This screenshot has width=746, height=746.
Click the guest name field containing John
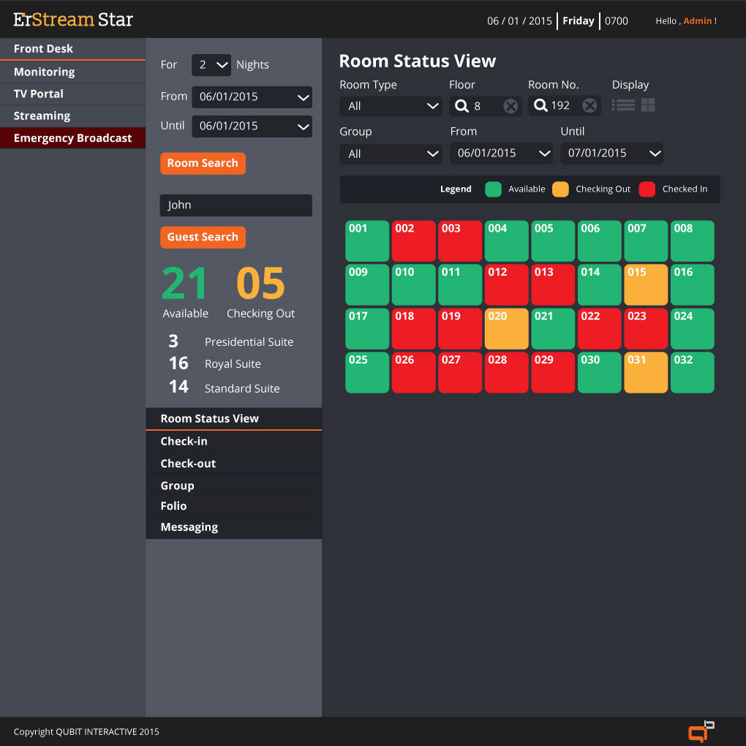coord(236,205)
